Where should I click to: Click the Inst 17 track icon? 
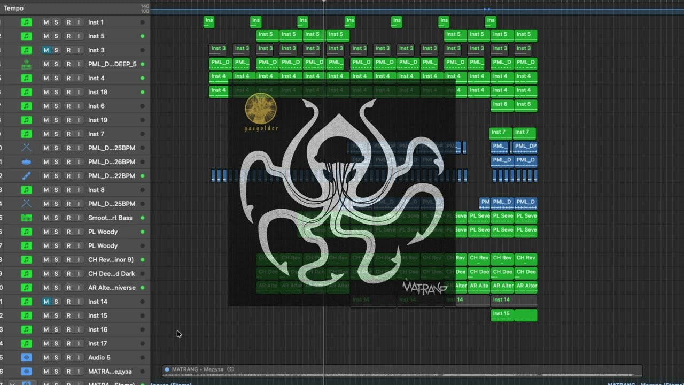coord(26,344)
